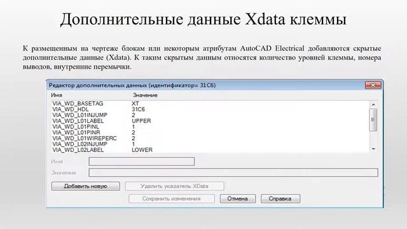Select the VIA_WD_L01PINR row
The height and width of the screenshot is (229, 407).
coord(210,132)
